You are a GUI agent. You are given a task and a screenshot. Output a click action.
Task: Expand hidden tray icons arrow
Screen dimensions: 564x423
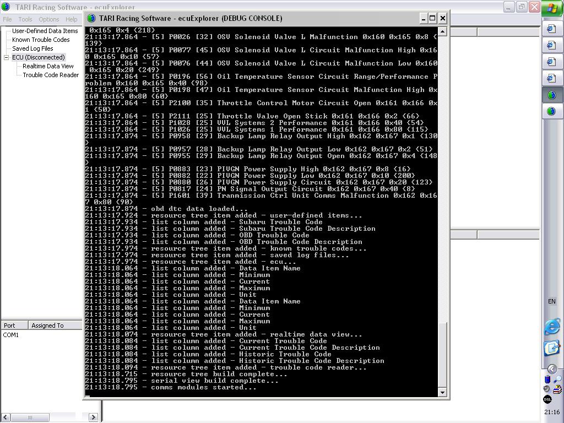click(552, 368)
